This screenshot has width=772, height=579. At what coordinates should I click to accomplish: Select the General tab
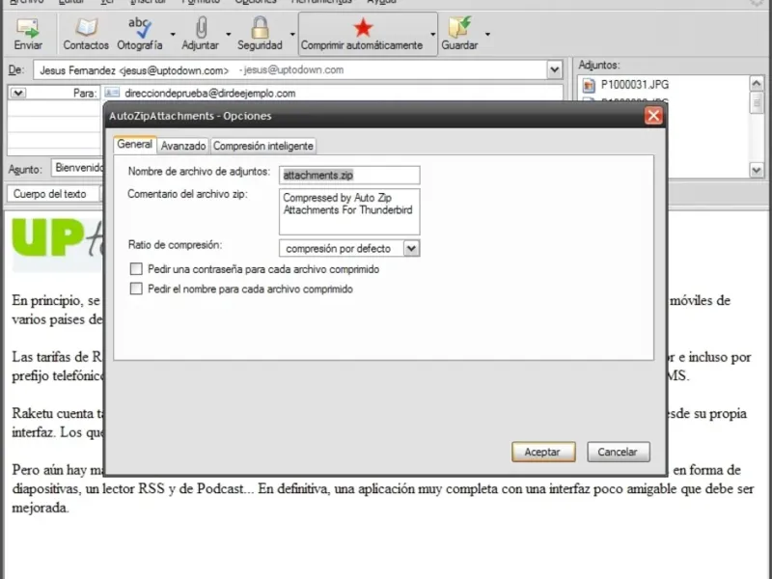(134, 144)
